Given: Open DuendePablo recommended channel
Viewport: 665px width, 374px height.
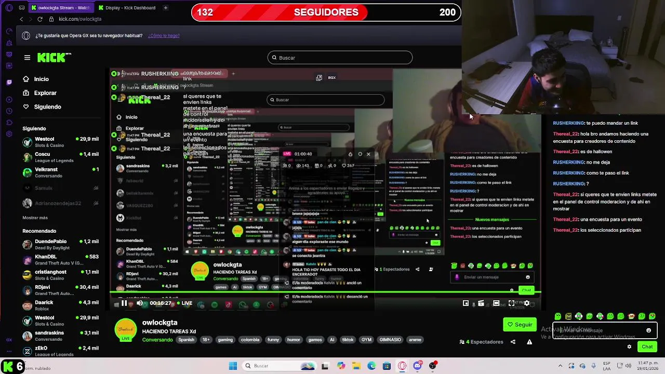Looking at the screenshot, I should [60, 245].
